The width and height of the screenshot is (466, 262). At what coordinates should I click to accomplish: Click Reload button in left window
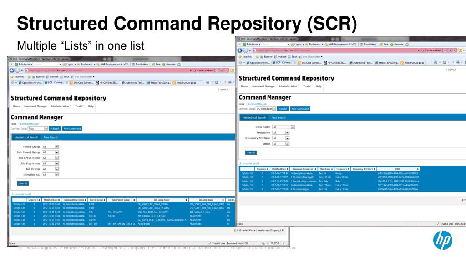tap(55, 129)
